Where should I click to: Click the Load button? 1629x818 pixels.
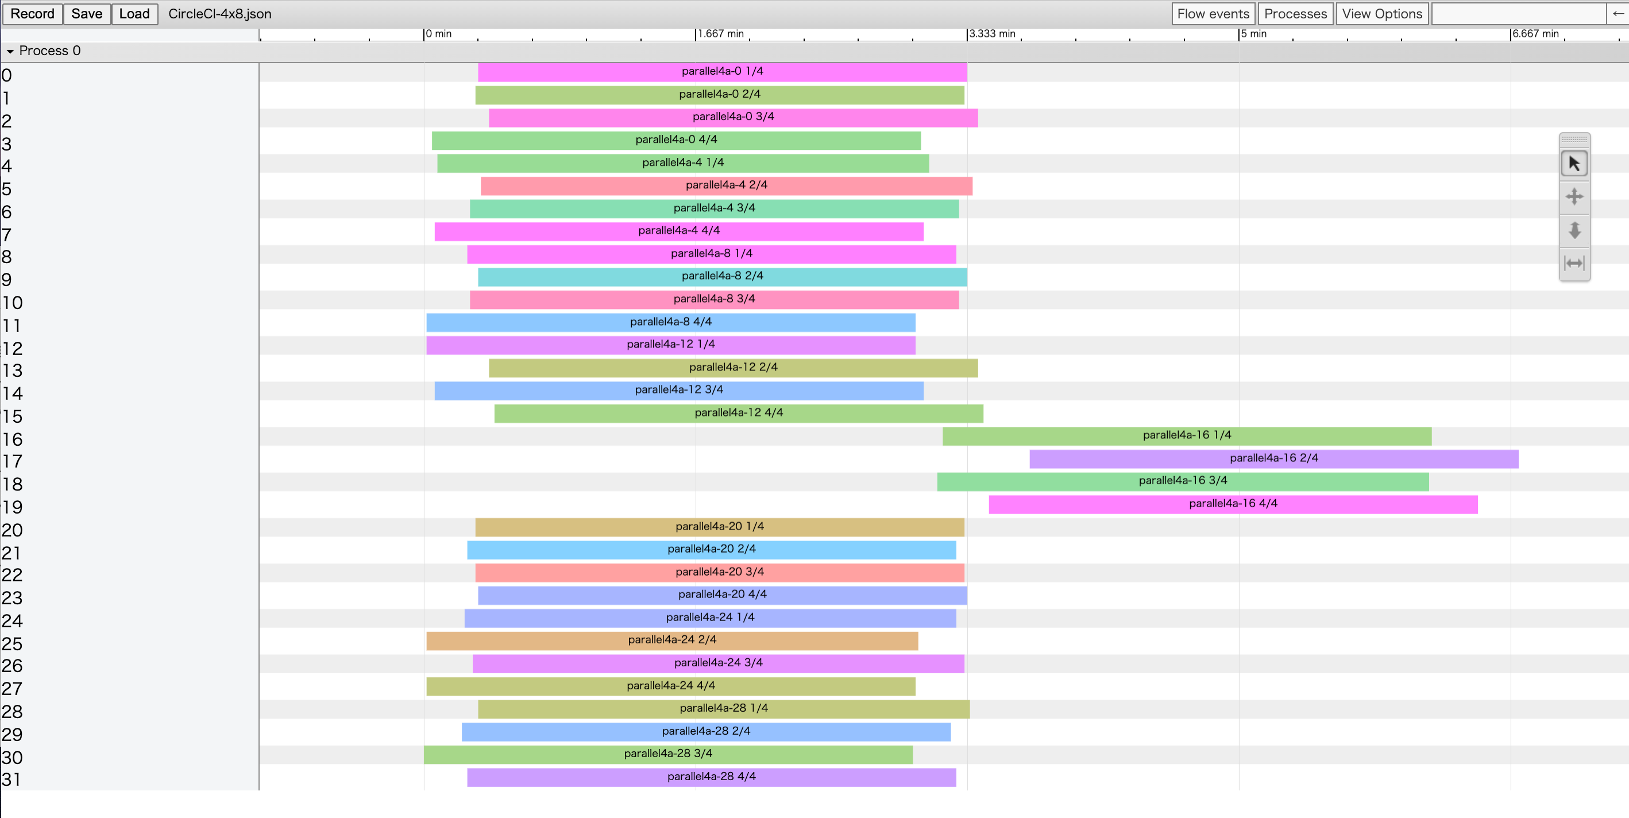click(134, 14)
